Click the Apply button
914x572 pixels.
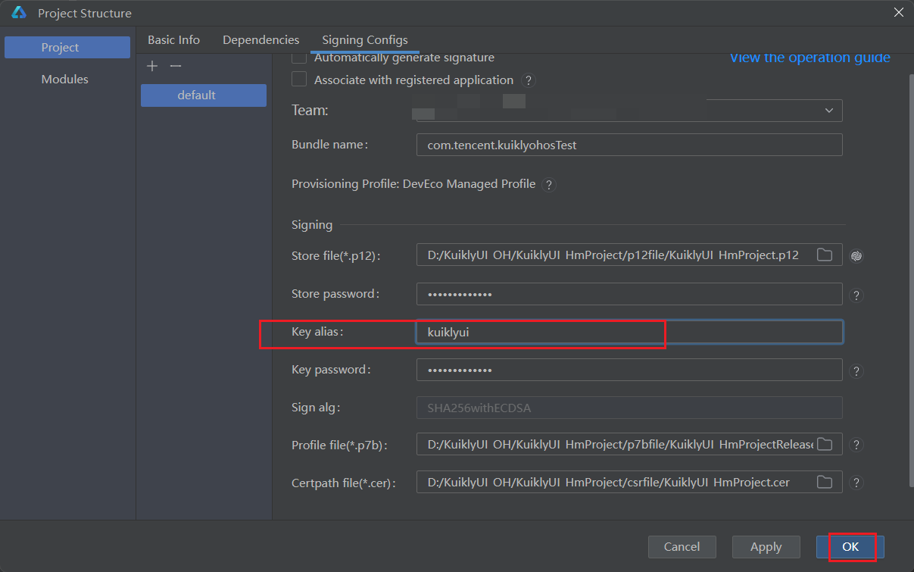point(766,547)
